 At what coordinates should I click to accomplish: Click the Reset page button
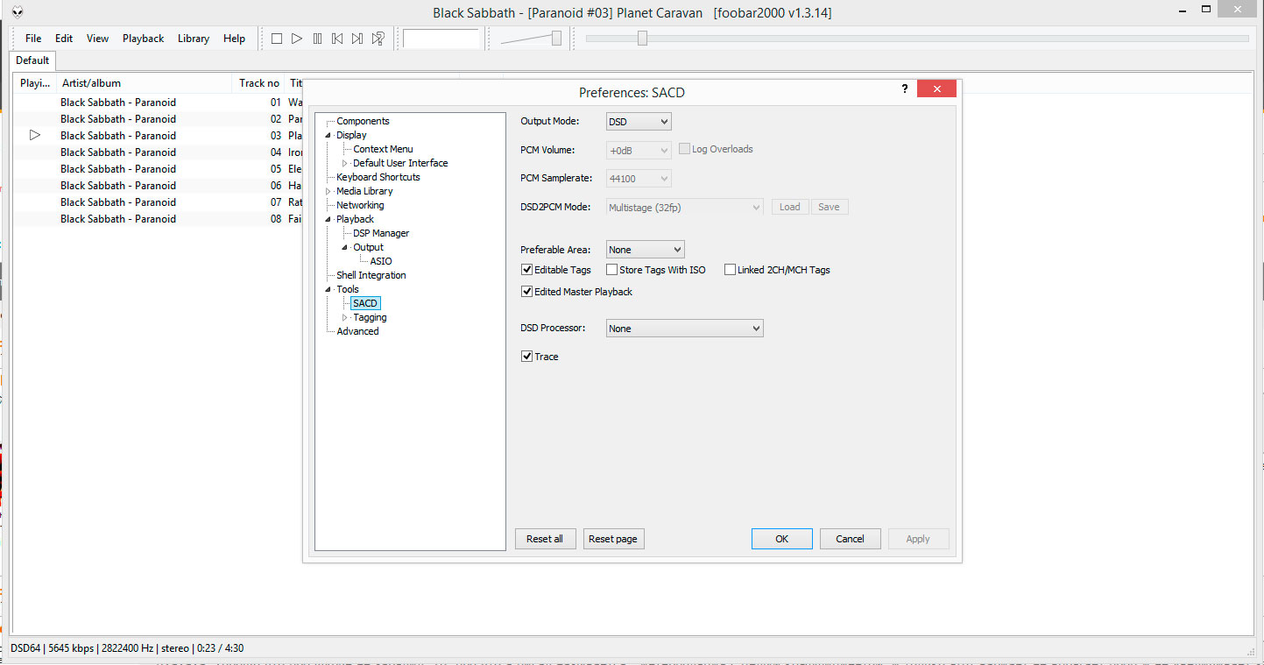613,539
